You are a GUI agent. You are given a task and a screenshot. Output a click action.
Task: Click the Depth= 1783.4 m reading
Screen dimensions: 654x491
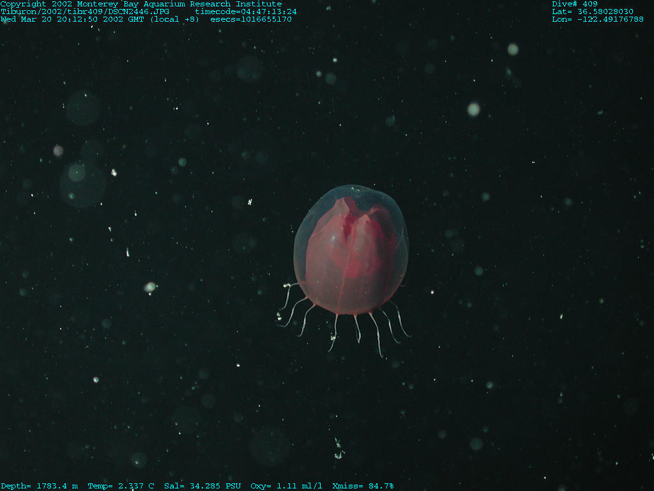click(40, 486)
